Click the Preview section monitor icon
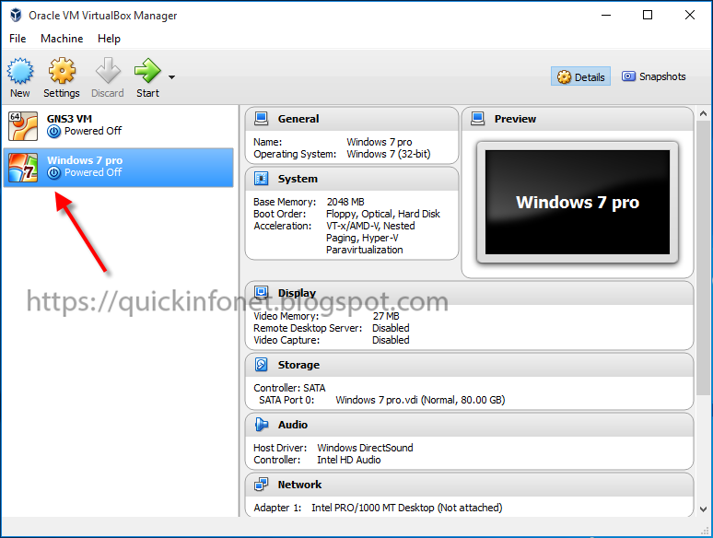 [478, 119]
